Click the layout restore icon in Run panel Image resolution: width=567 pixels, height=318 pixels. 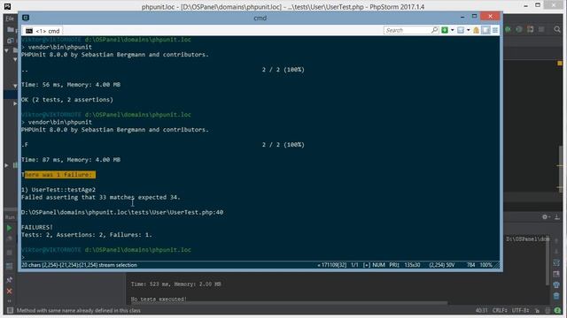point(10,266)
